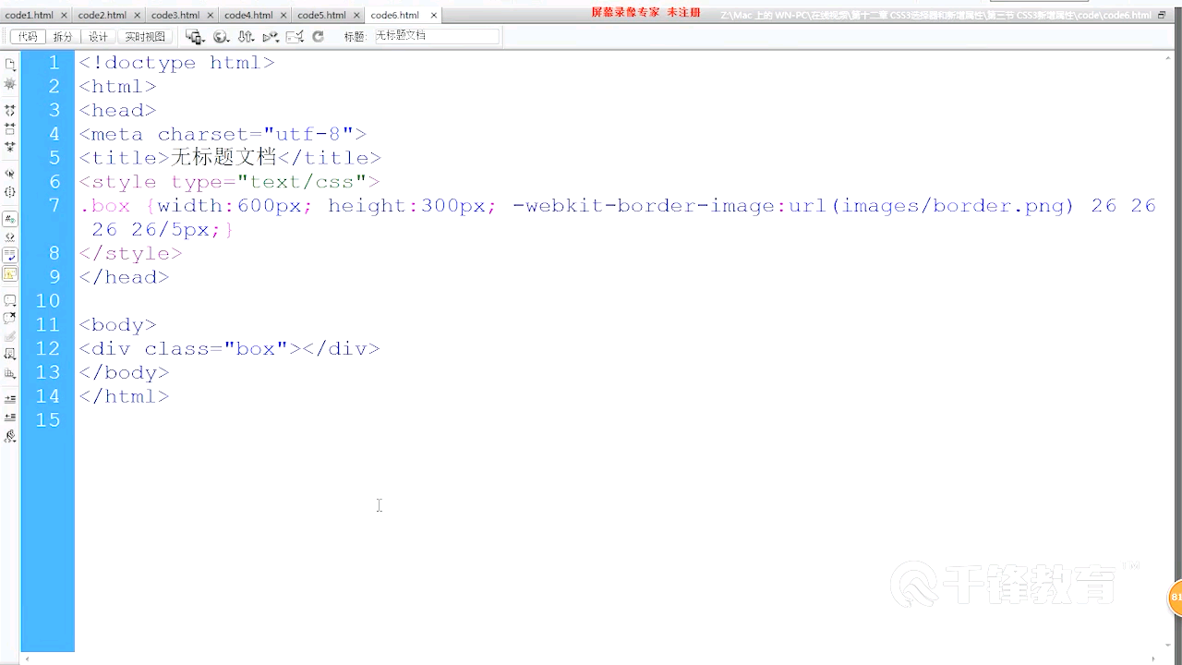
Task: Close the code4.html tab
Action: 283,16
